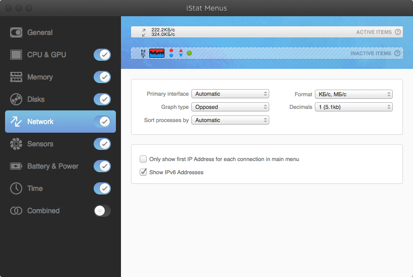Enable the Combined switch

coord(102,211)
